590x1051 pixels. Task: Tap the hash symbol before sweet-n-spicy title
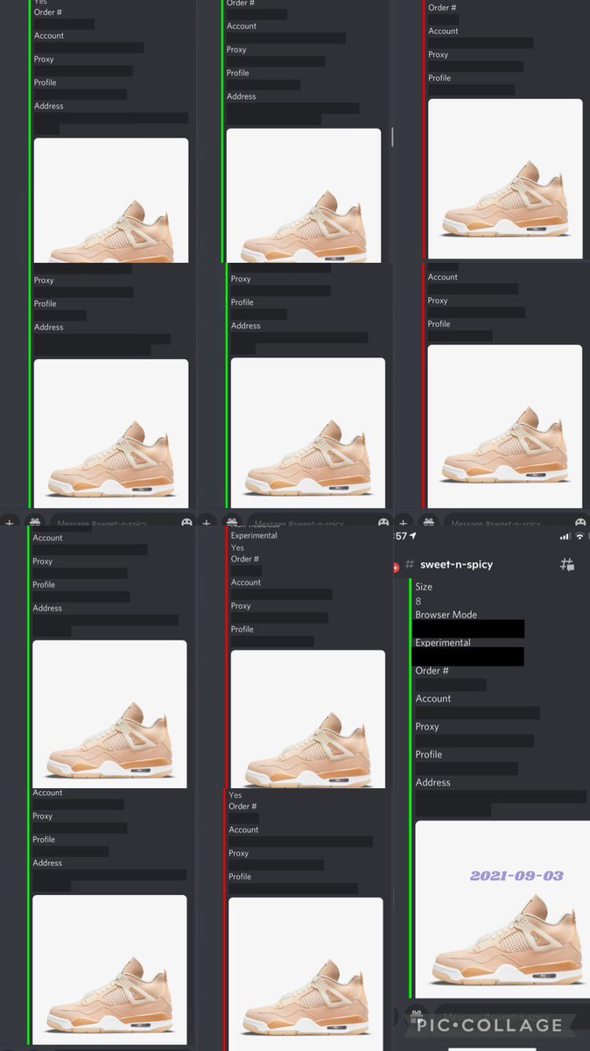pos(409,565)
